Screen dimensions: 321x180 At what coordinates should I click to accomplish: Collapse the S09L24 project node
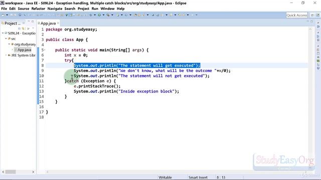point(3,33)
